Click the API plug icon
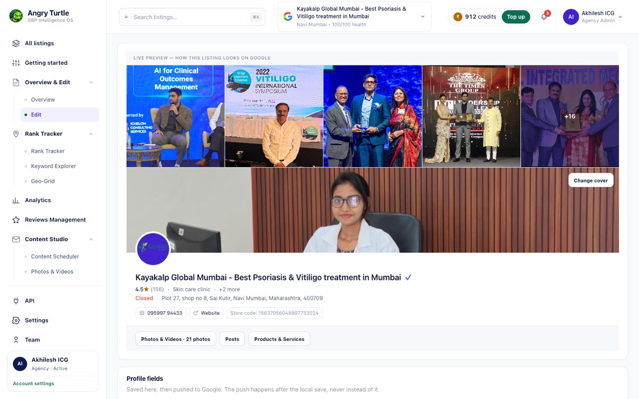 tap(16, 301)
